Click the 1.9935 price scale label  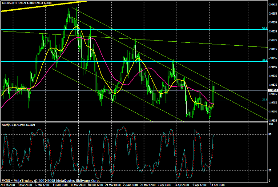click(x=273, y=76)
